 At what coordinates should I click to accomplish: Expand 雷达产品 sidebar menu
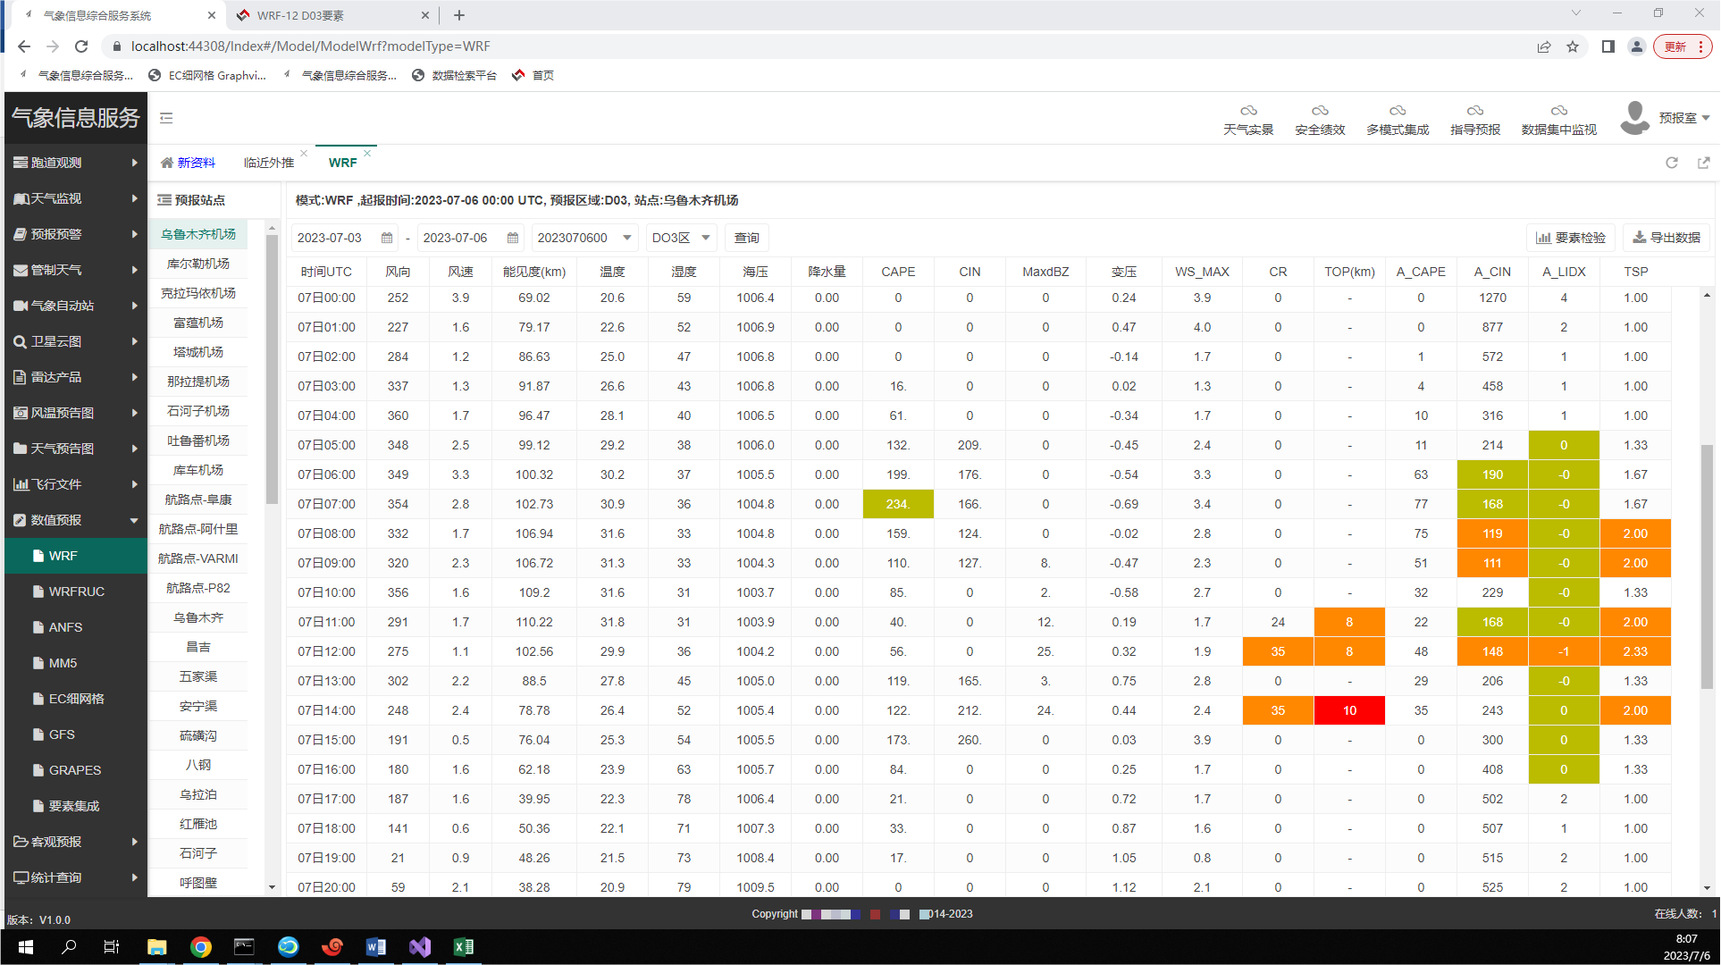[76, 377]
